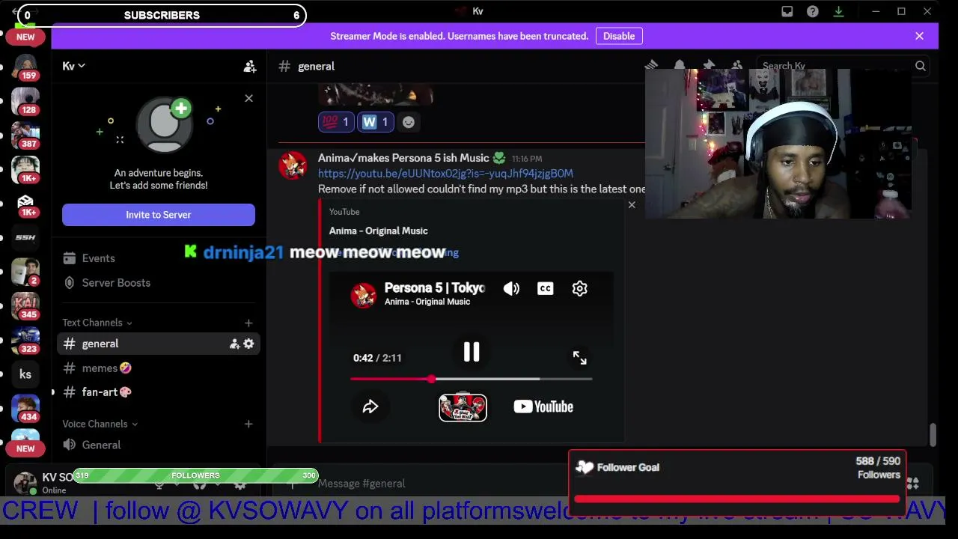Click the invite icon on the general channel row

(234, 344)
